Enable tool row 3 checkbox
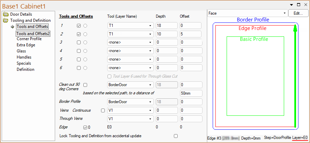310x143 pixels. (x=79, y=43)
